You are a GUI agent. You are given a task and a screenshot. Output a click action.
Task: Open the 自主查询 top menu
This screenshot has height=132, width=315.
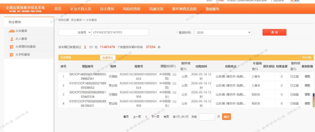point(107,9)
